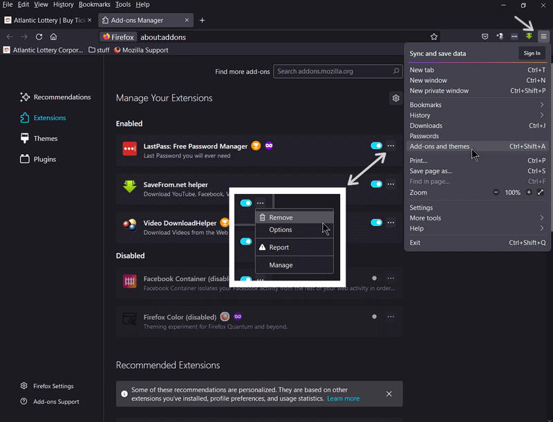The width and height of the screenshot is (553, 422).
Task: Open Recommendations in the add-ons sidebar
Action: point(55,97)
